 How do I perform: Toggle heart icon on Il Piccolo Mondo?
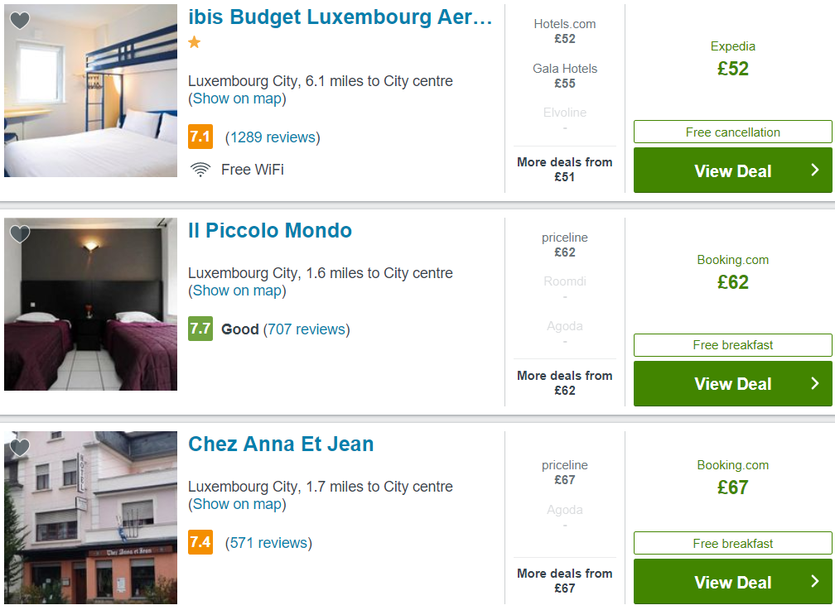20,233
